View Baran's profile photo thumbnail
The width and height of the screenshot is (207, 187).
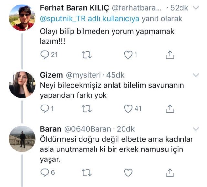(22, 138)
